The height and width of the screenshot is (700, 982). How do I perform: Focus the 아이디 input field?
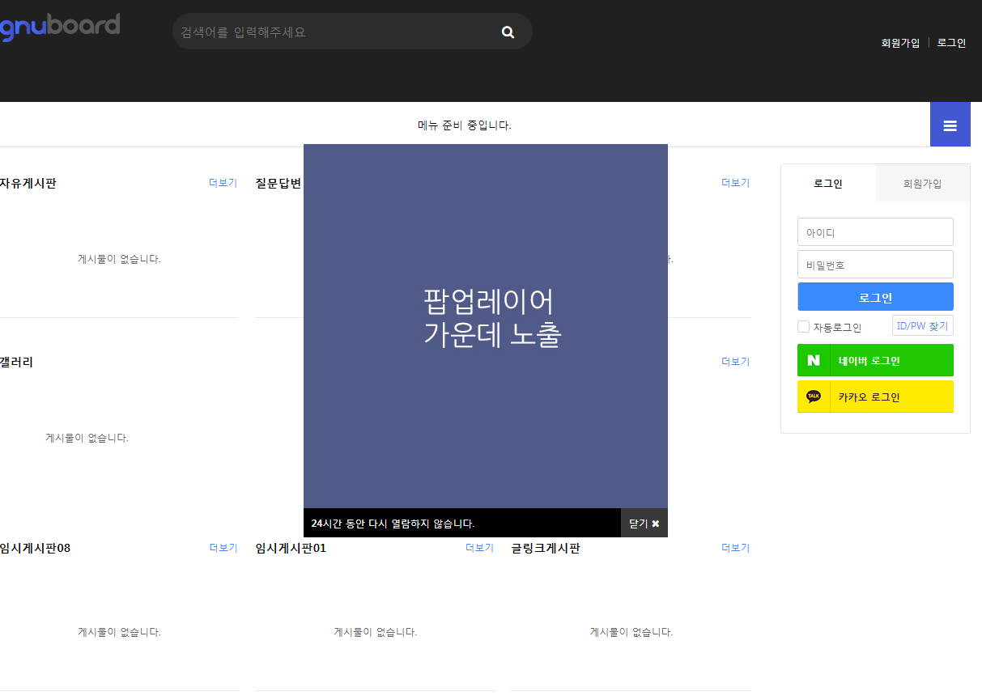coord(875,232)
